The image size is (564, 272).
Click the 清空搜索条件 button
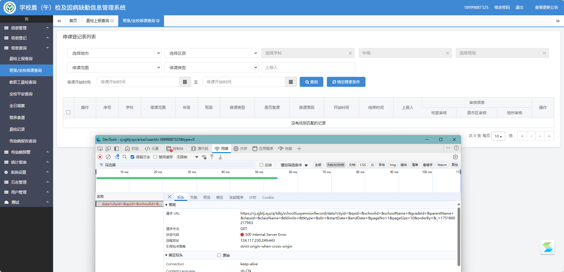[346, 82]
